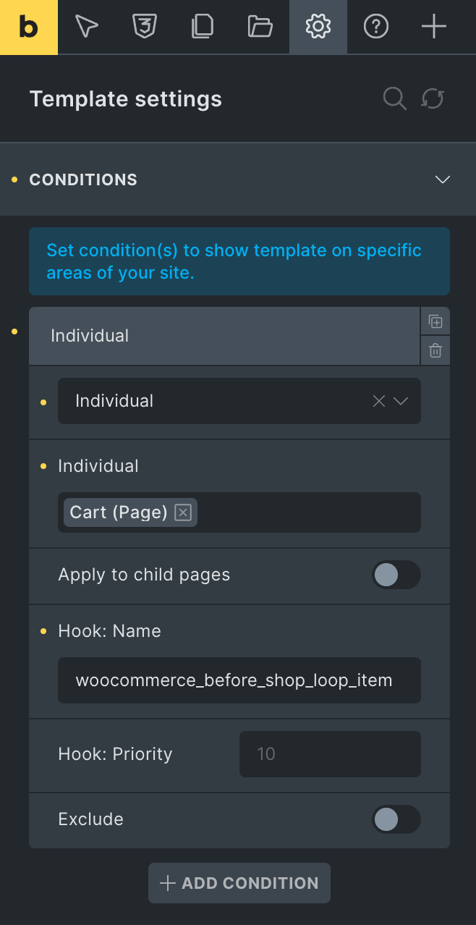
Task: Remove the Cart (Page) tag
Action: tap(184, 512)
